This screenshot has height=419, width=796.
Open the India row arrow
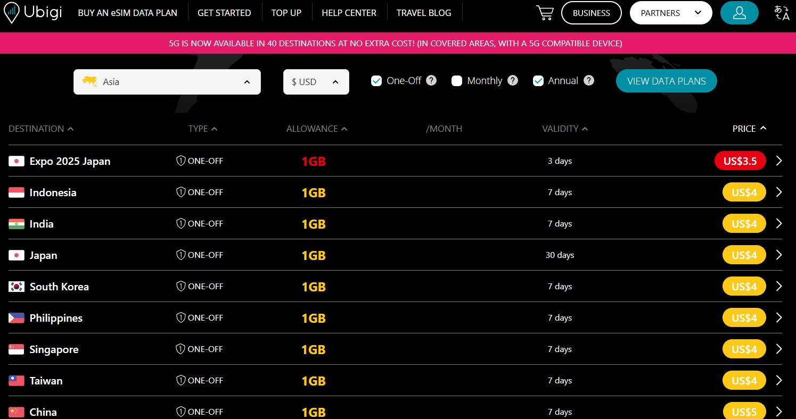pos(779,223)
